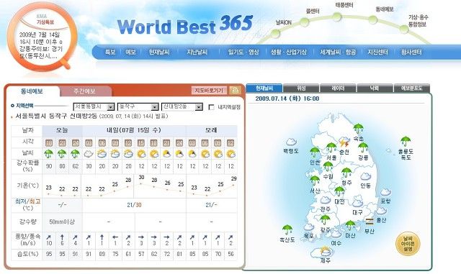This screenshot has height=274, width=461.
Task: Open the 서울특별시 city dropdown
Action: (94, 106)
